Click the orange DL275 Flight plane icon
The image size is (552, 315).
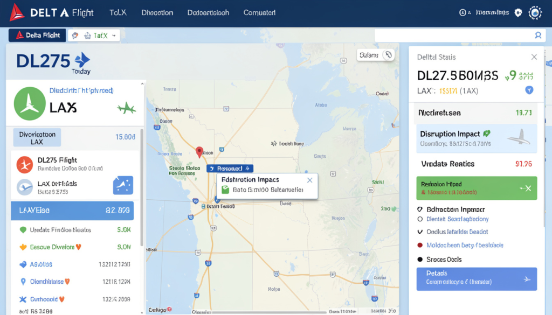point(25,165)
